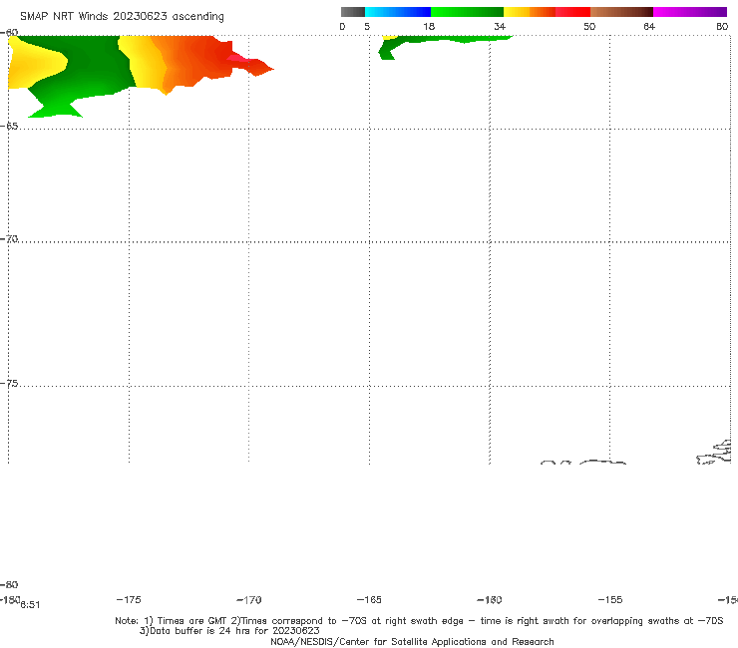Click the blue 5-18 knot segment of the colorbar
The width and height of the screenshot is (738, 648).
point(398,12)
